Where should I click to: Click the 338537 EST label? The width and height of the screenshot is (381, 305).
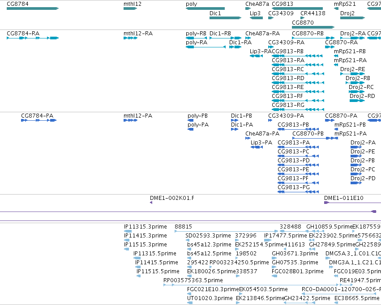[x=247, y=271]
